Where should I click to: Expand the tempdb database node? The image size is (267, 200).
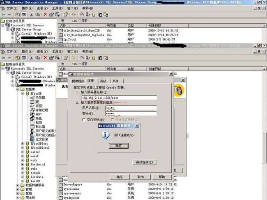(23, 173)
